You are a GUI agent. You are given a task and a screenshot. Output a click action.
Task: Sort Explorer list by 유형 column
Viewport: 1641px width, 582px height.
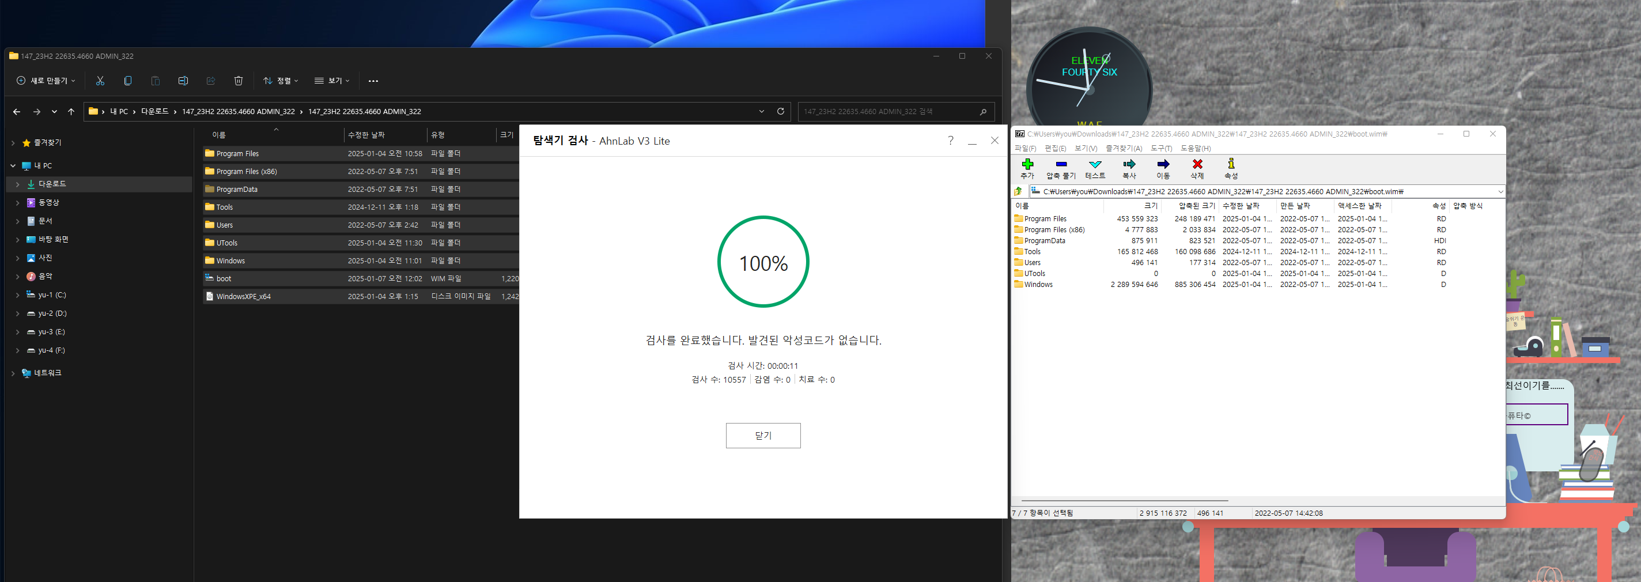(460, 135)
